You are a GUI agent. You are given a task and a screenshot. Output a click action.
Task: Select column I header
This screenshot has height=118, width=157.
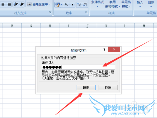(x=68, y=26)
